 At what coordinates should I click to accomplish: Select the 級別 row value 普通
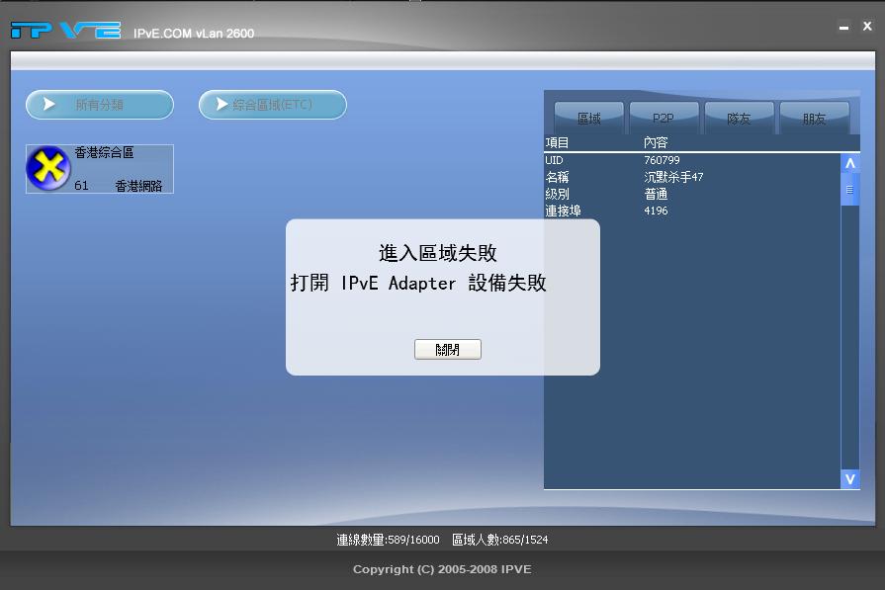(656, 194)
